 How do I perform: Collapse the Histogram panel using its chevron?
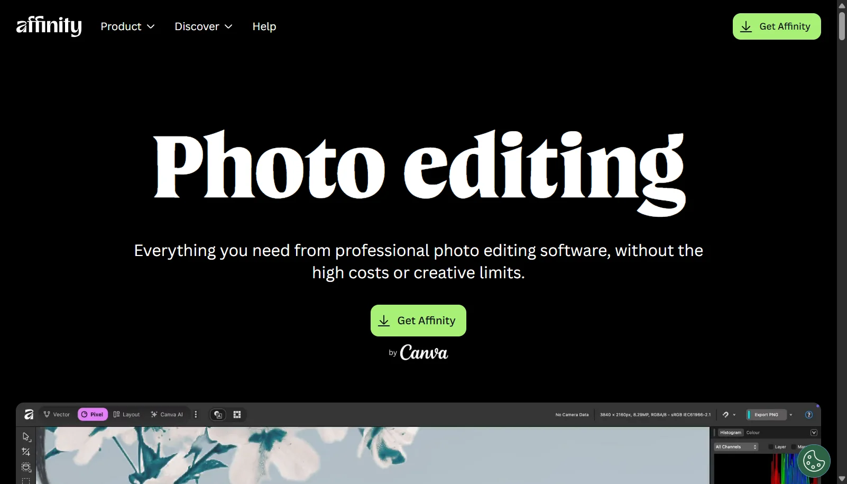(x=814, y=433)
